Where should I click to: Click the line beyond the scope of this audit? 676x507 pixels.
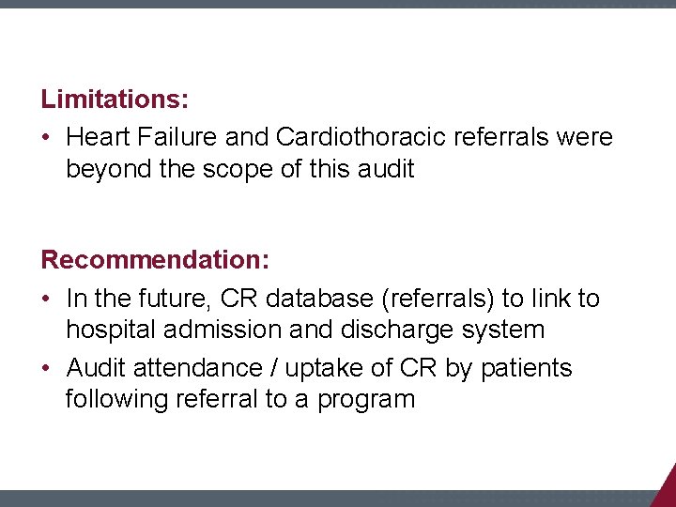[240, 169]
